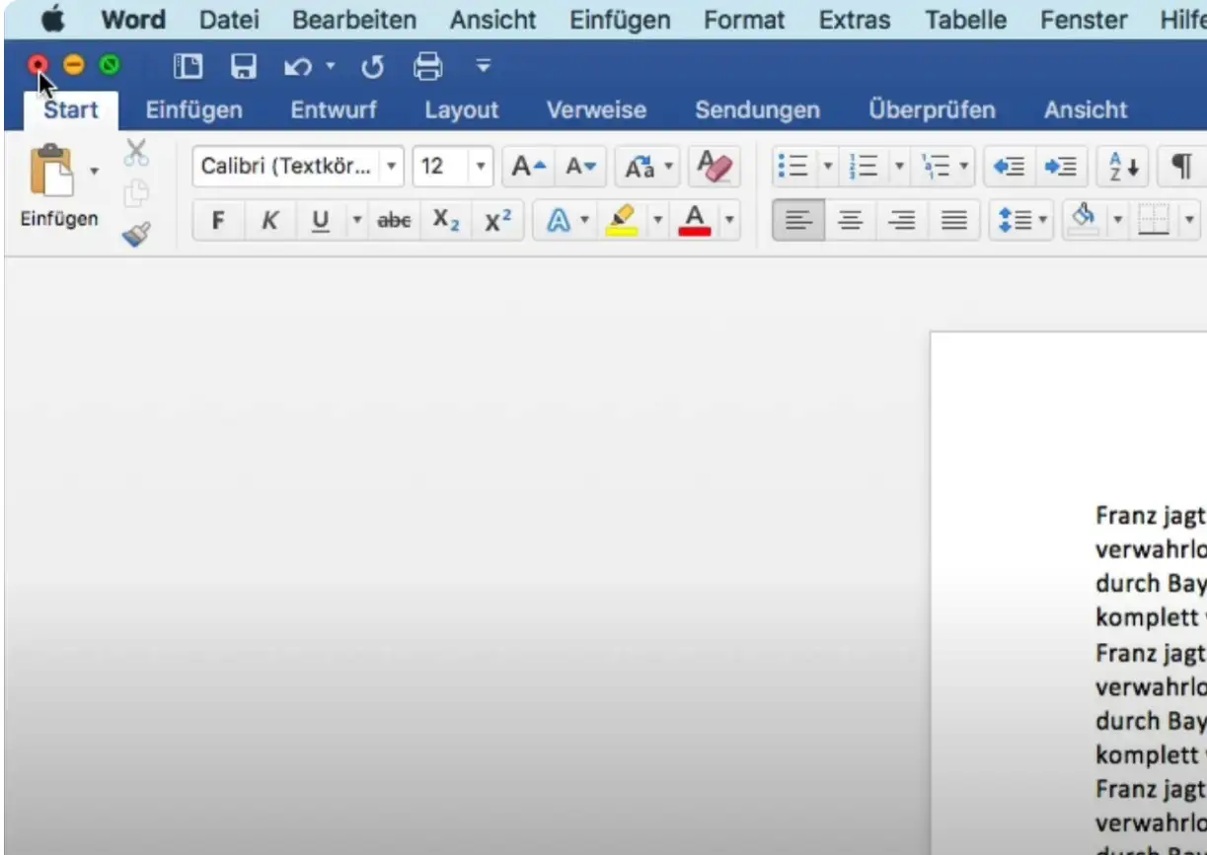
Task: Click the Clear Formatting eraser icon
Action: tap(713, 167)
